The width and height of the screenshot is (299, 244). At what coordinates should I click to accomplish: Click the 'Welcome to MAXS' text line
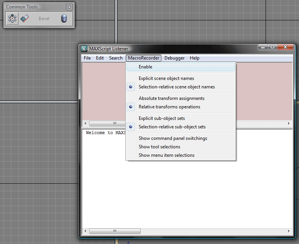point(106,133)
